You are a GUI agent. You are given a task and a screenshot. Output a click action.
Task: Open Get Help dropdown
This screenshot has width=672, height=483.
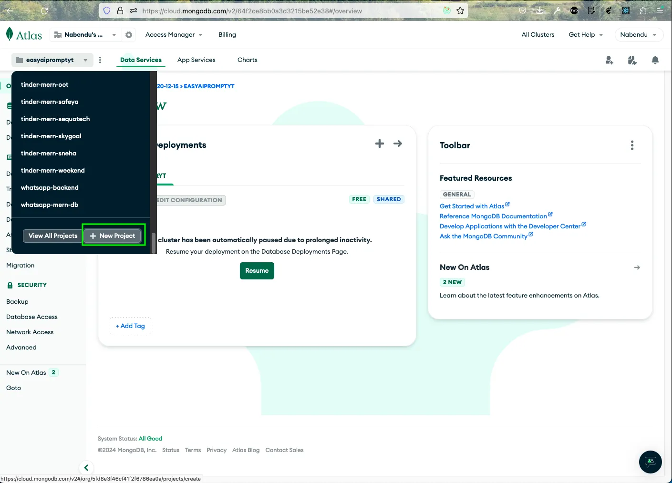[586, 35]
